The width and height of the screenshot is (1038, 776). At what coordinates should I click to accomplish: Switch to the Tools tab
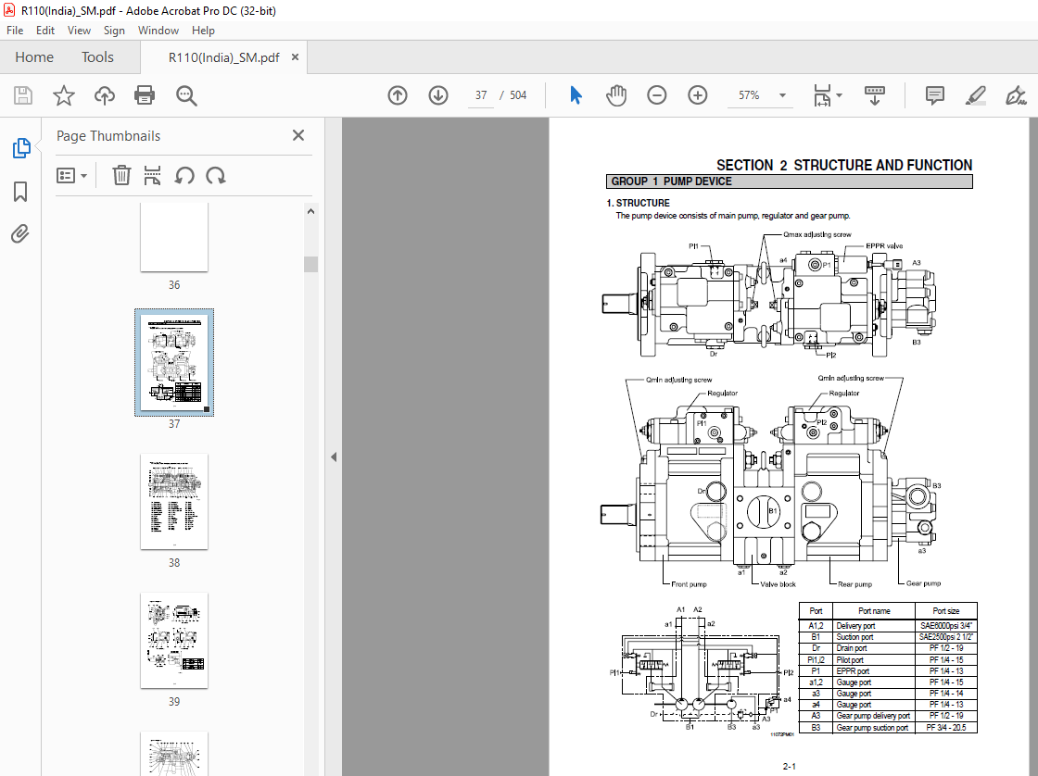97,56
